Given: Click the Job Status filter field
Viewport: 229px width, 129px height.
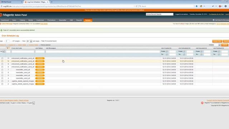Looking at the screenshot, I should tap(40, 52).
